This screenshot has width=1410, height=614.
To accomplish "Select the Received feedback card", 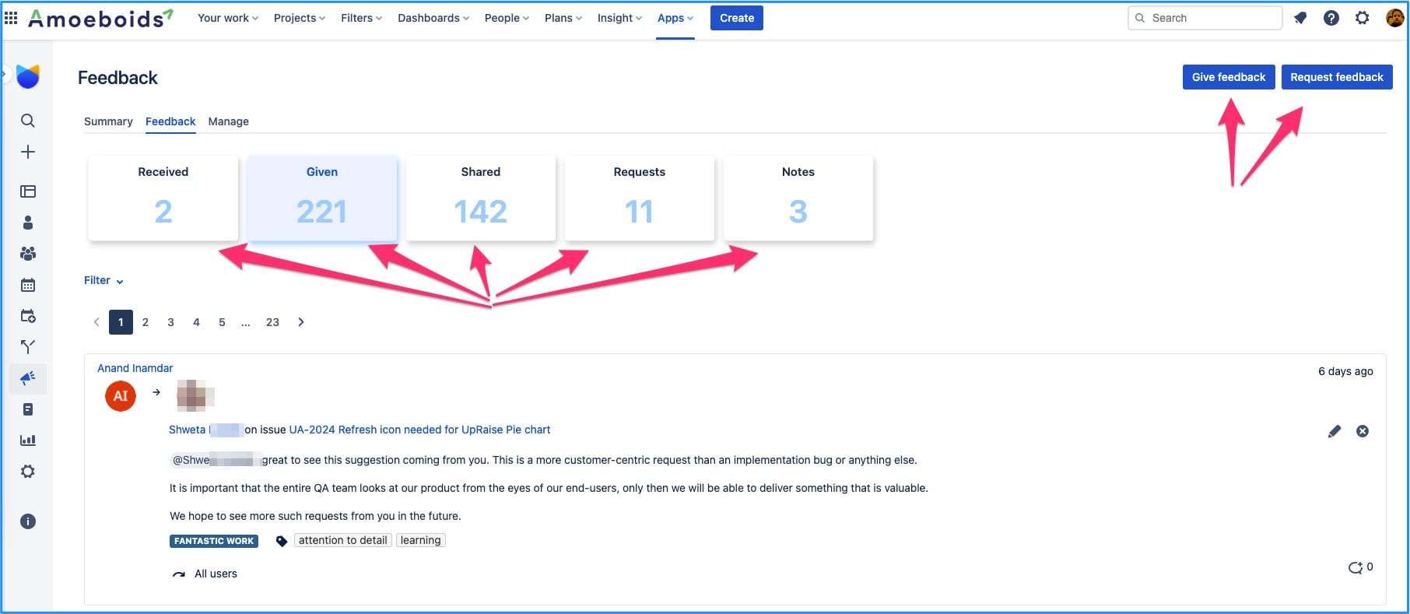I will coord(163,198).
